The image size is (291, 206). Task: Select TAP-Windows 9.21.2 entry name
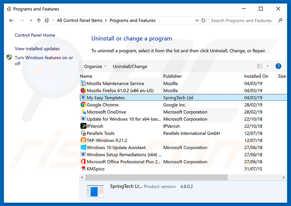click(107, 141)
